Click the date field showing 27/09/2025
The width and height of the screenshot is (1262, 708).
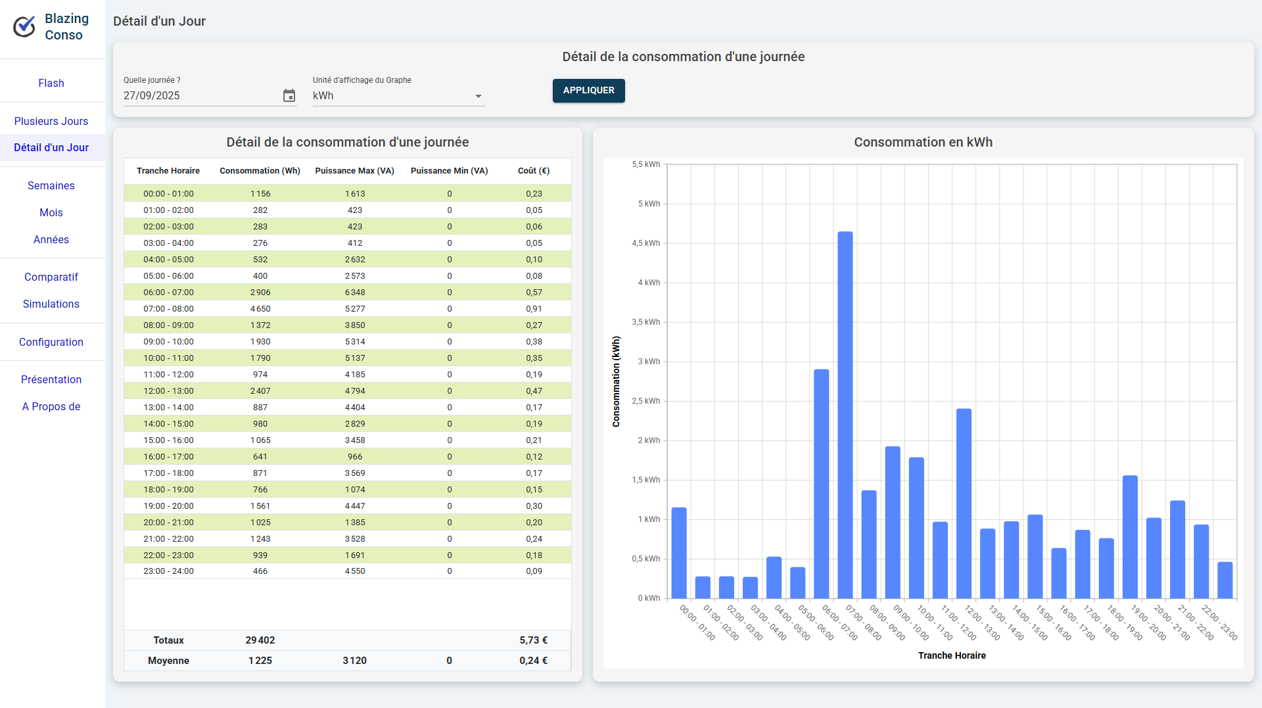coord(197,96)
